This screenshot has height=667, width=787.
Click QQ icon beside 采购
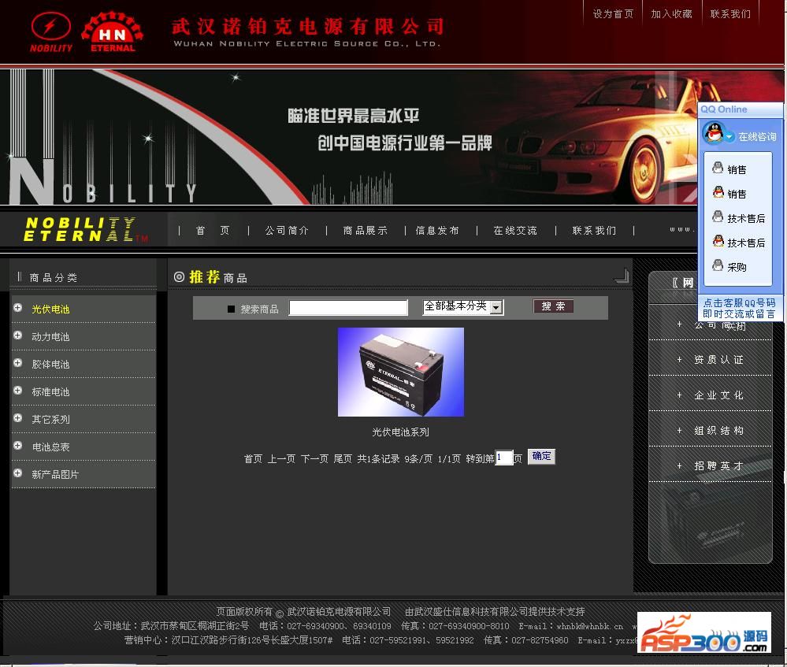tap(718, 266)
